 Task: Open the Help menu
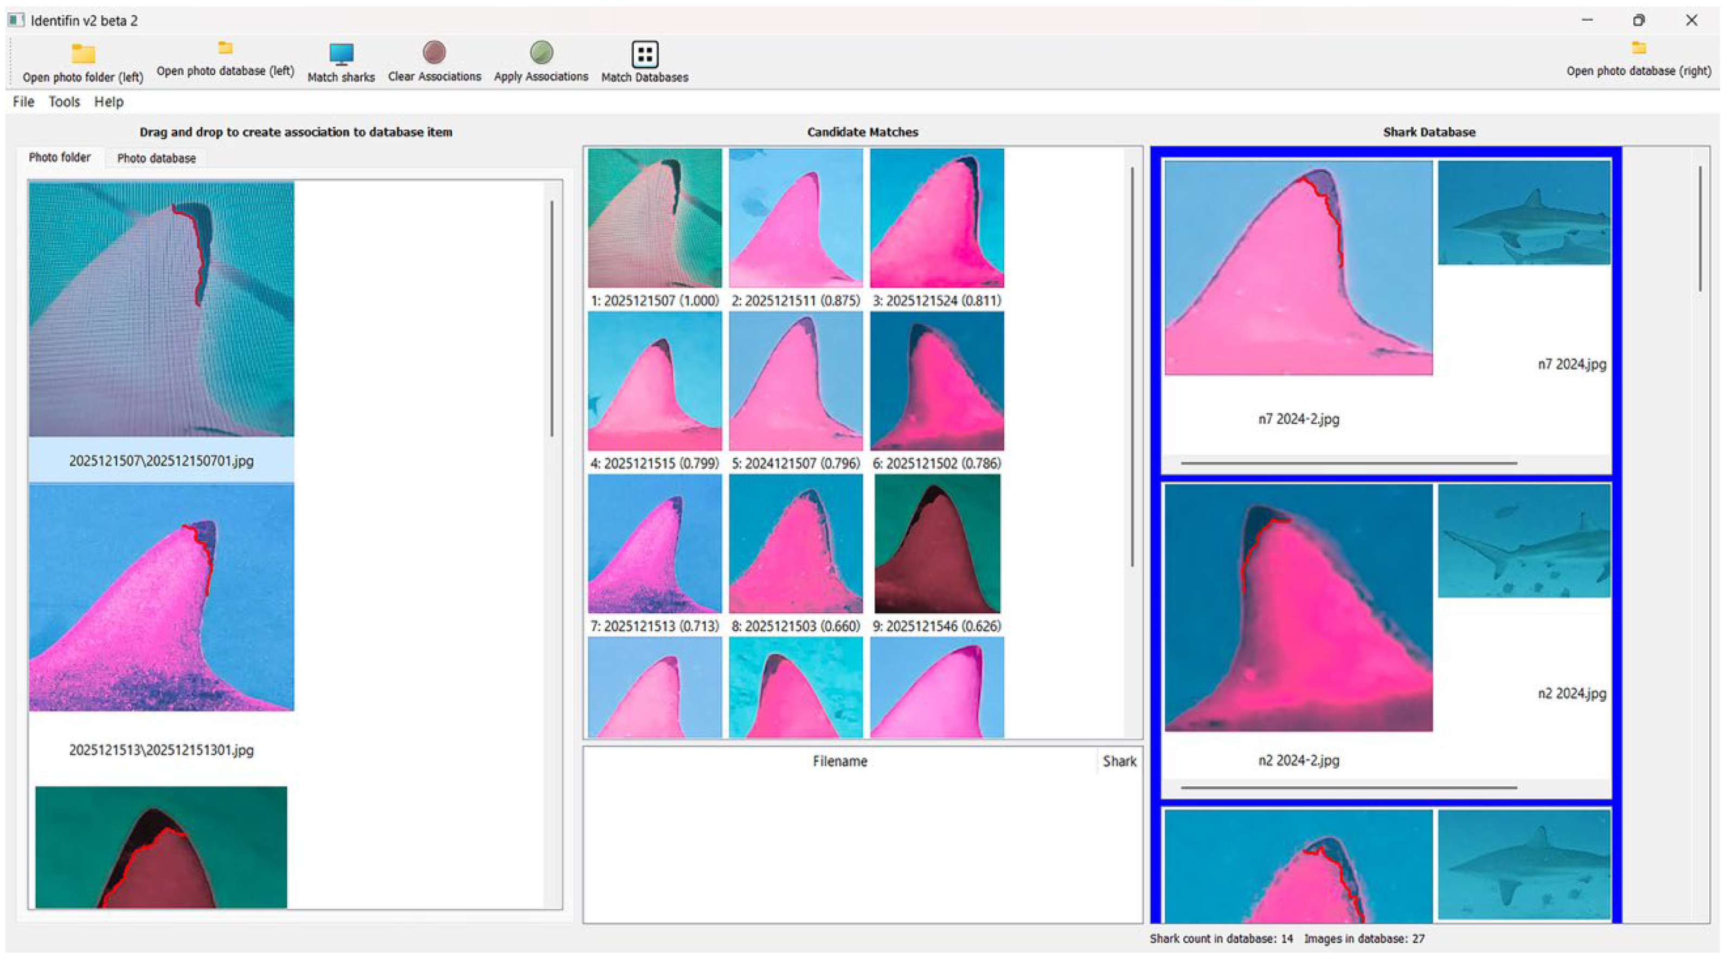(x=108, y=102)
